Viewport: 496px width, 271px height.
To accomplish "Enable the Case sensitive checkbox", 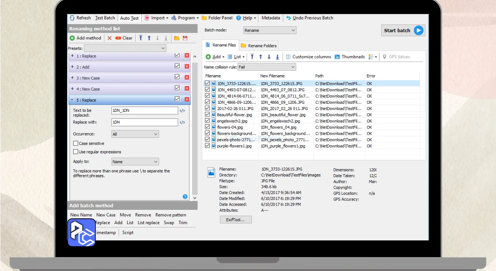I will (x=76, y=143).
